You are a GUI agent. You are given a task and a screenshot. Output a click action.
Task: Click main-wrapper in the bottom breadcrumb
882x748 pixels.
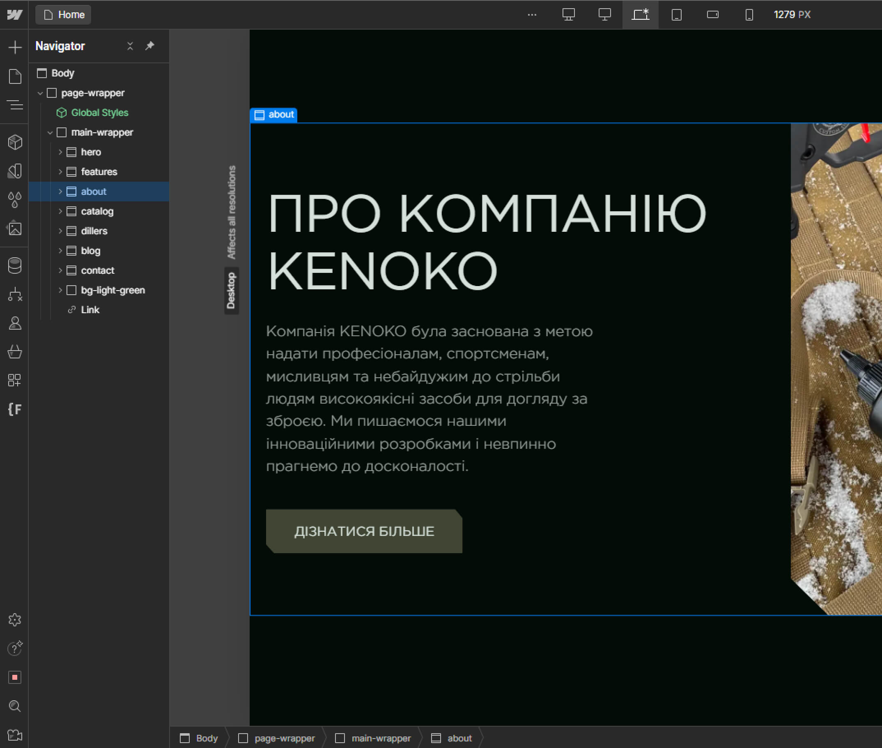tap(373, 738)
